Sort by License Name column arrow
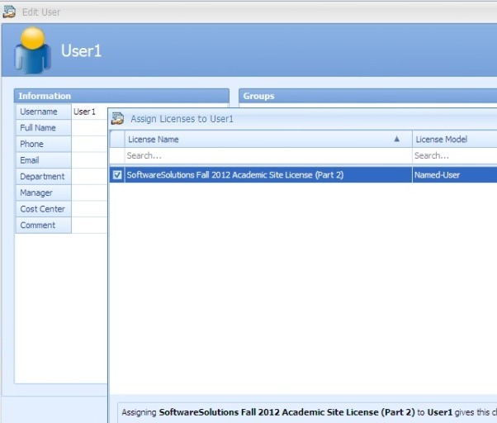497x423 pixels. [396, 139]
